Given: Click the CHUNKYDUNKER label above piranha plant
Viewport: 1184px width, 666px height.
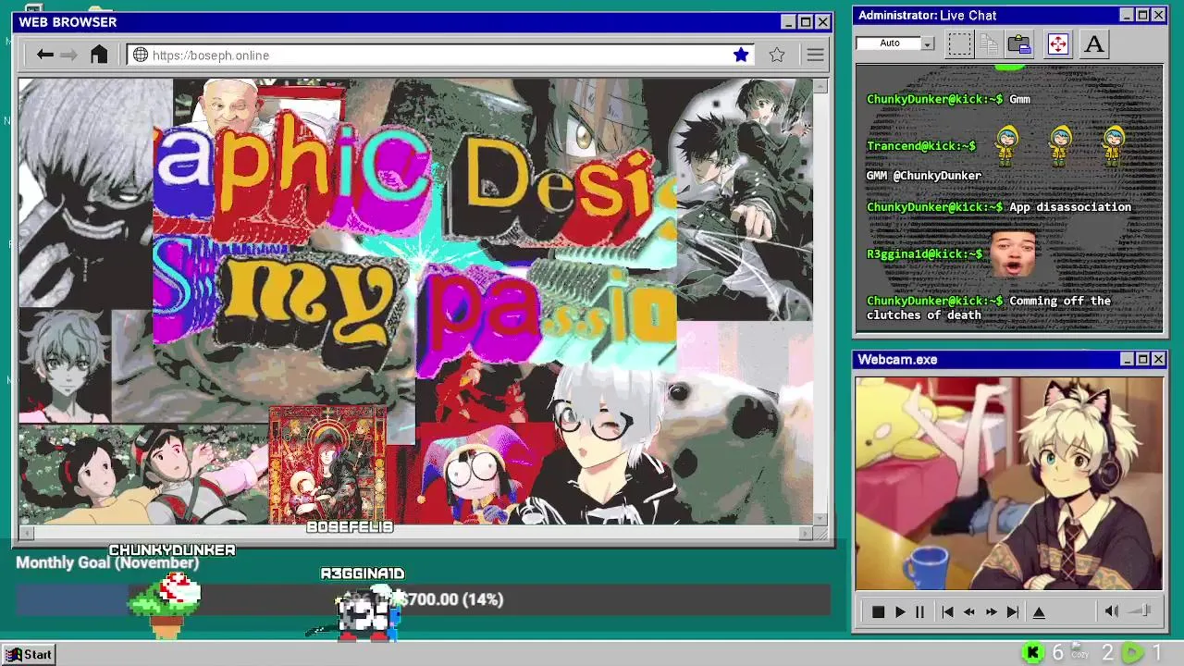Looking at the screenshot, I should 172,550.
